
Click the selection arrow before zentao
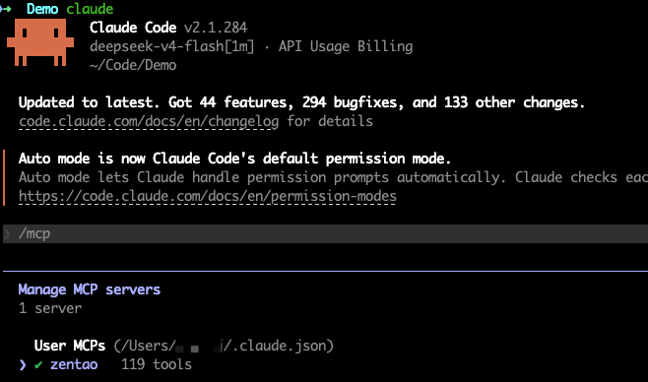click(23, 364)
